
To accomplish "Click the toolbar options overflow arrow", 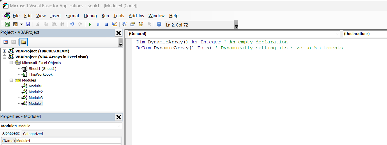I will 236,25.
